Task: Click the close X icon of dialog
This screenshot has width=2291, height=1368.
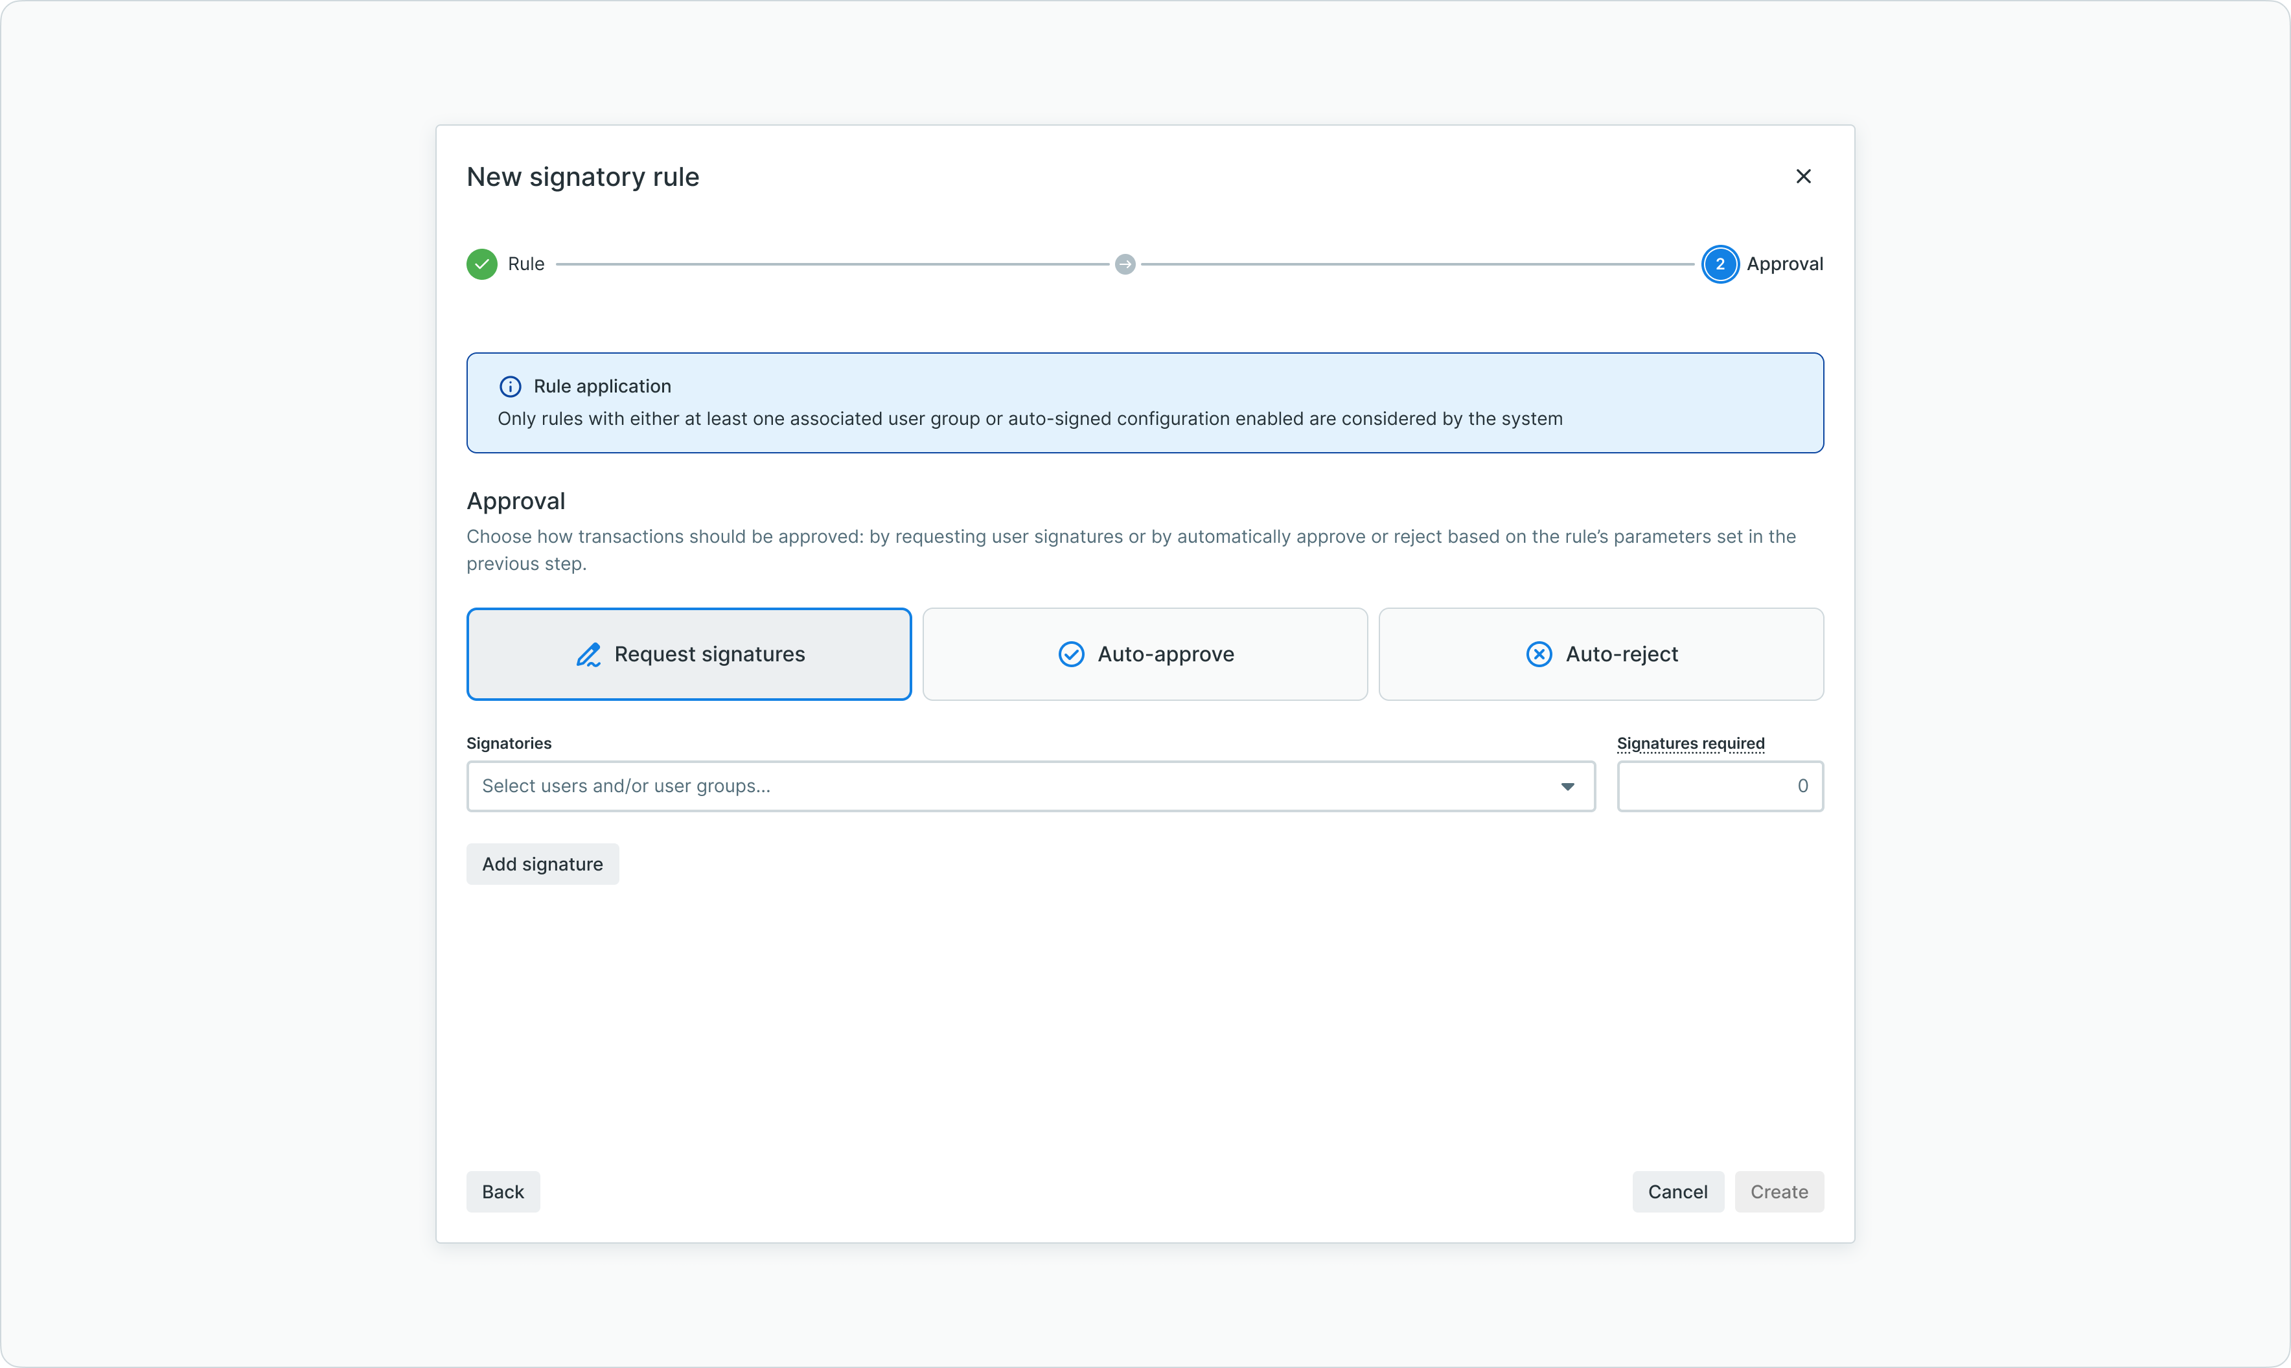Action: tap(1803, 176)
